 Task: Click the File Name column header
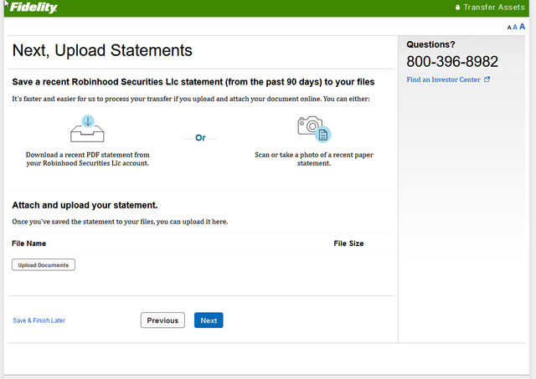click(x=28, y=243)
